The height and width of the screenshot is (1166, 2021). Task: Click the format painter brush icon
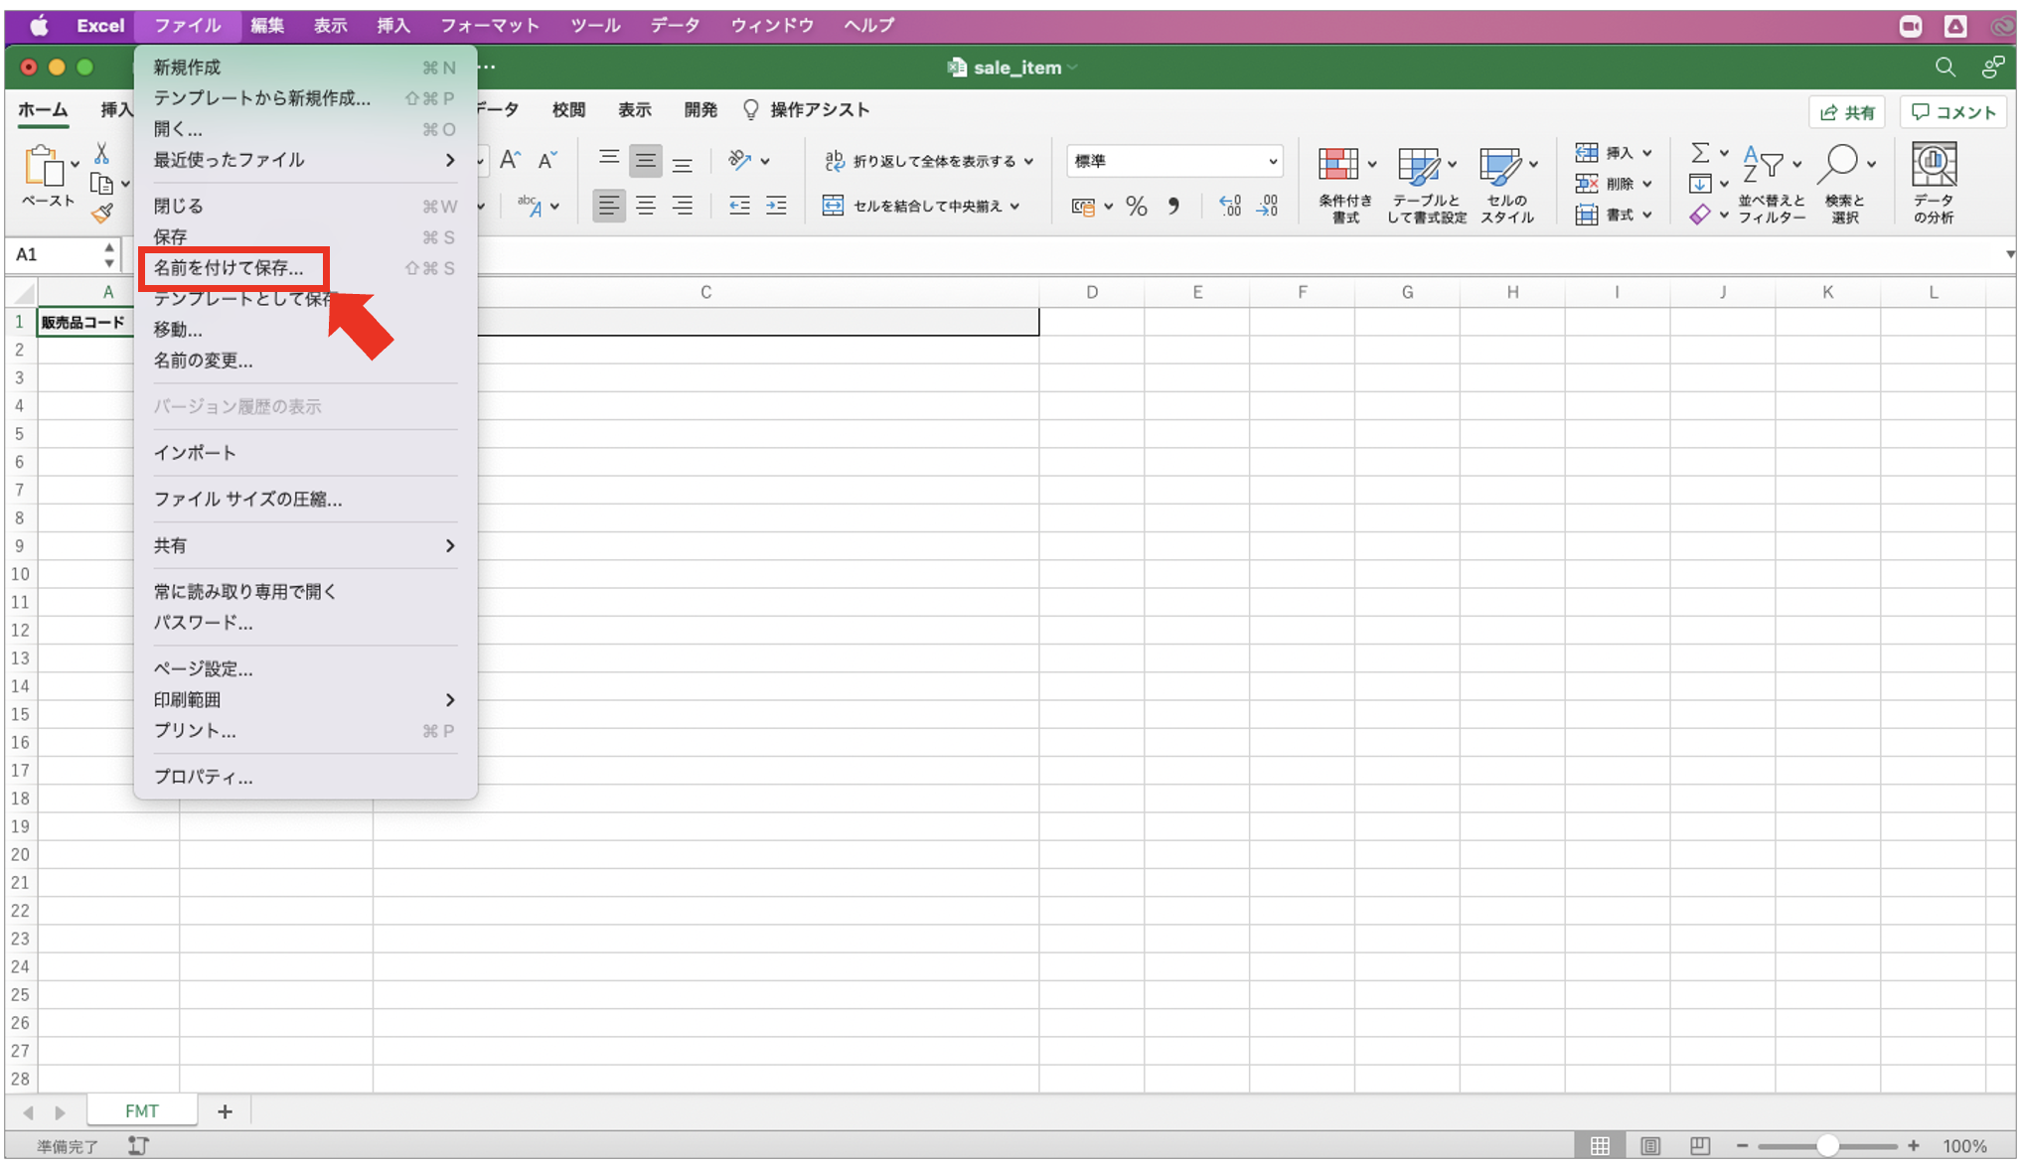tap(101, 213)
